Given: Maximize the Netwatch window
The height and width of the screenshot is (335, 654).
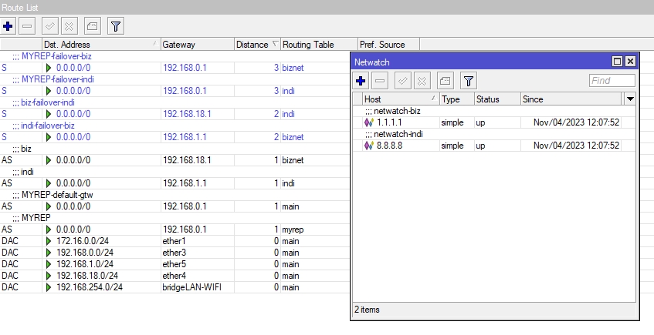Looking at the screenshot, I should point(617,62).
